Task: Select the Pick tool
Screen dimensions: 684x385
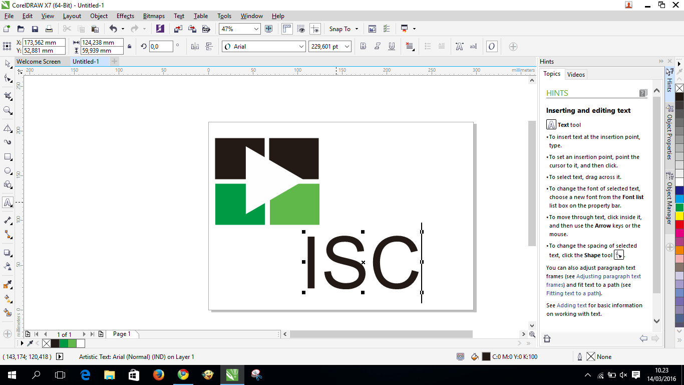Action: 8,64
